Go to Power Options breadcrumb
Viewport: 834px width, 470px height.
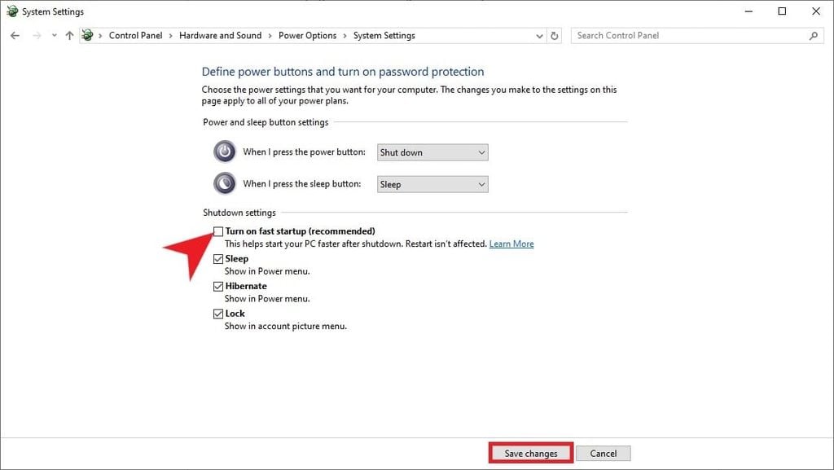tap(307, 36)
